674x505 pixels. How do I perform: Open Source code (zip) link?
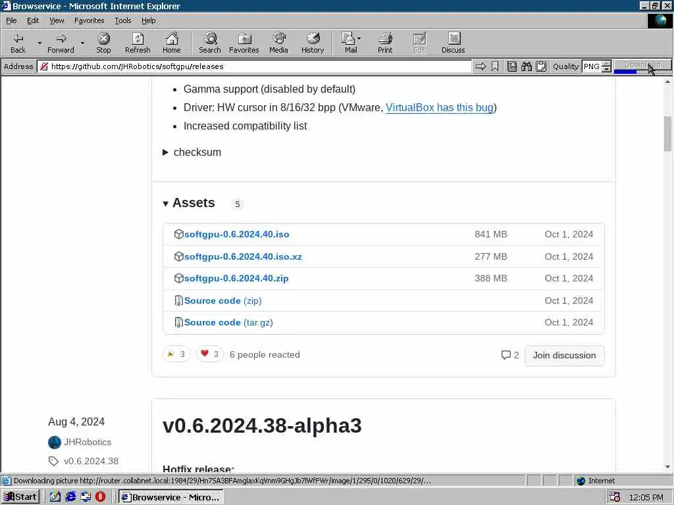(x=222, y=301)
